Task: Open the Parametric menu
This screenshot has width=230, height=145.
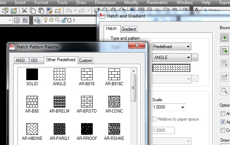Action: point(157,3)
